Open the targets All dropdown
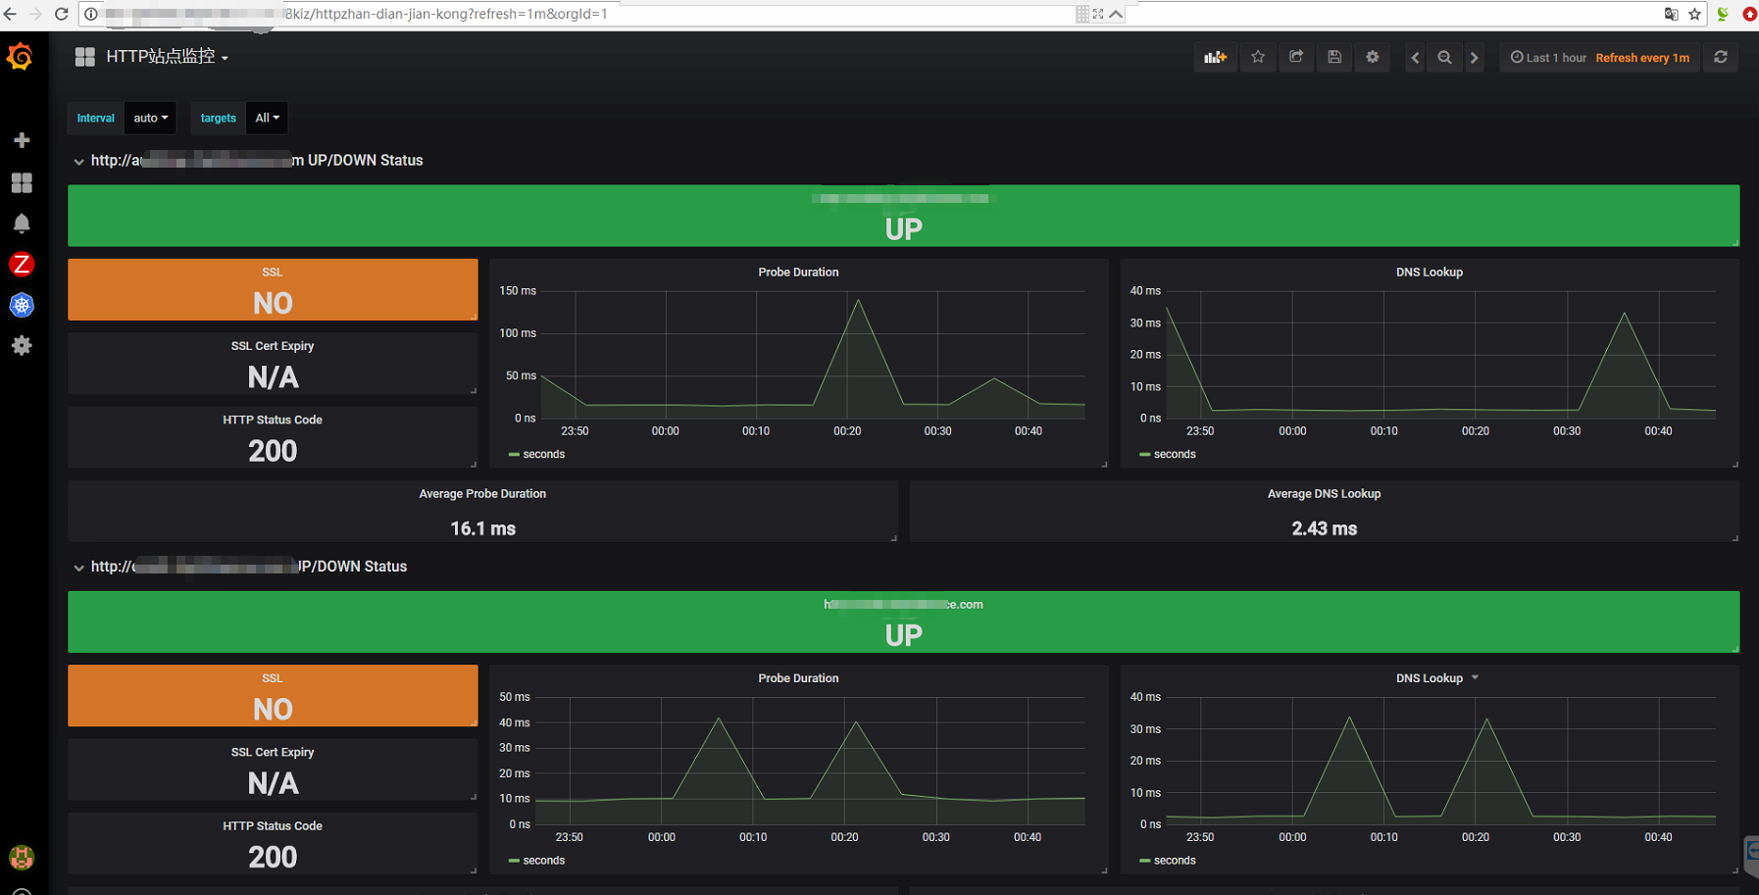This screenshot has height=895, width=1759. pyautogui.click(x=267, y=118)
